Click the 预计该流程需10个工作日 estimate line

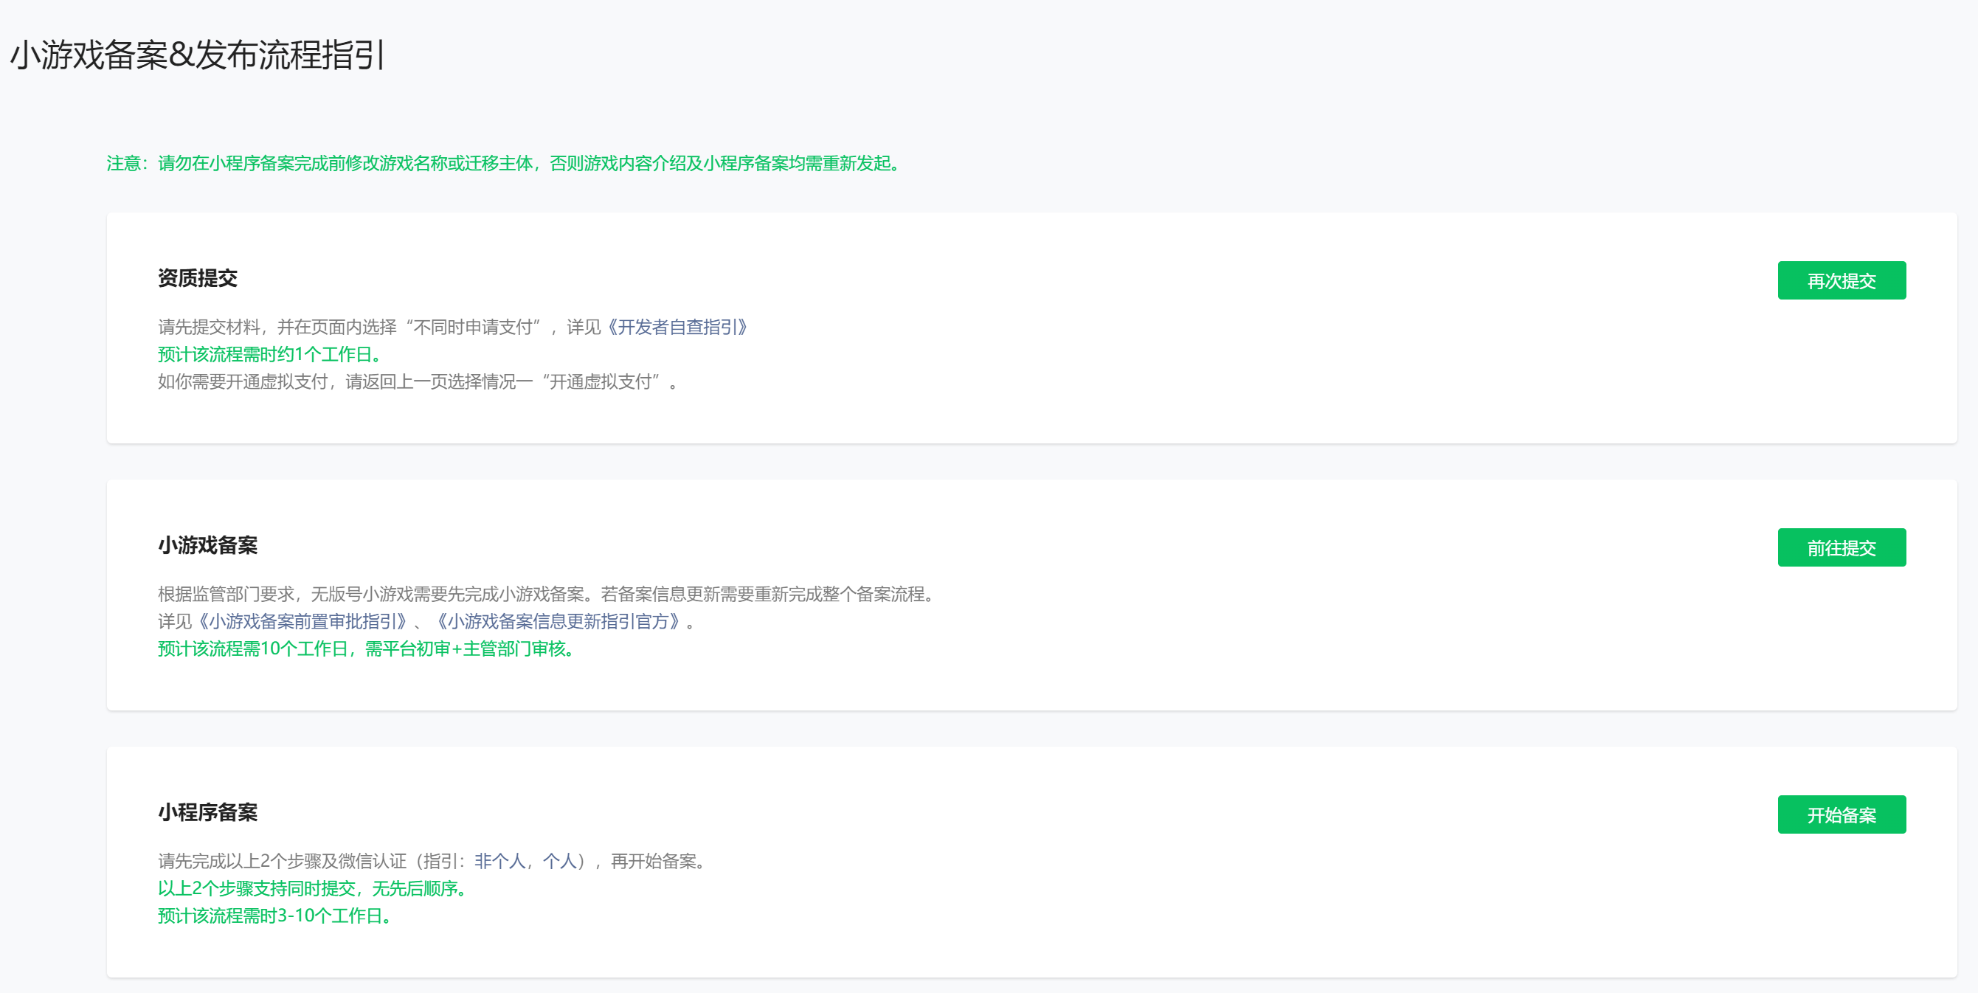tap(365, 649)
